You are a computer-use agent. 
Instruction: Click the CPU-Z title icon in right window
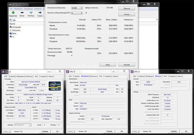[132, 72]
